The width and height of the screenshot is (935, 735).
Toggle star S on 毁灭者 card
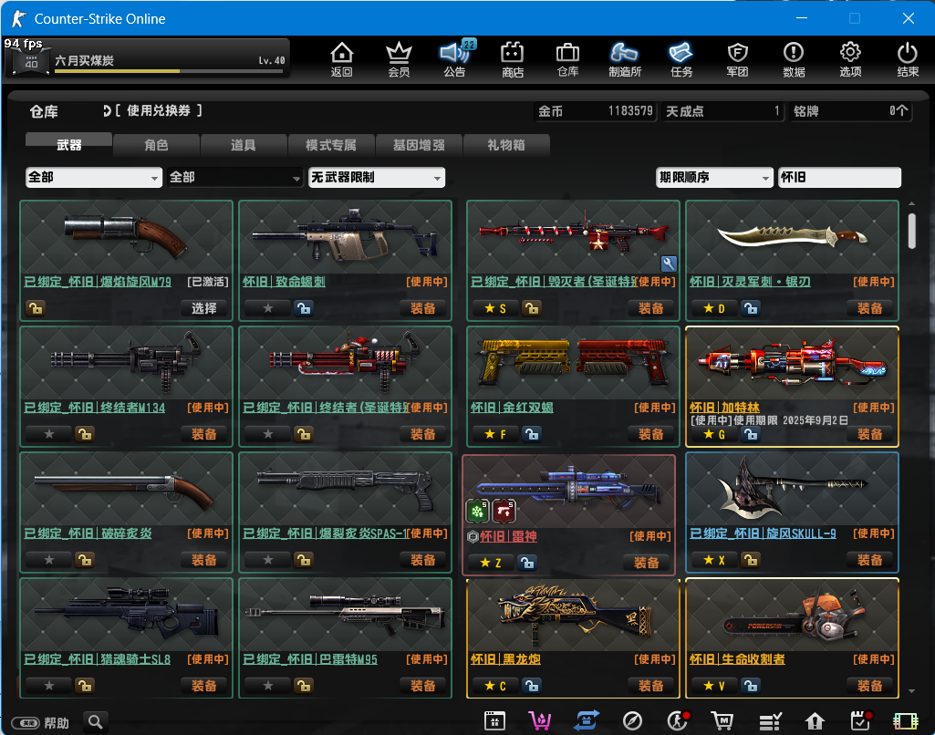pos(495,308)
